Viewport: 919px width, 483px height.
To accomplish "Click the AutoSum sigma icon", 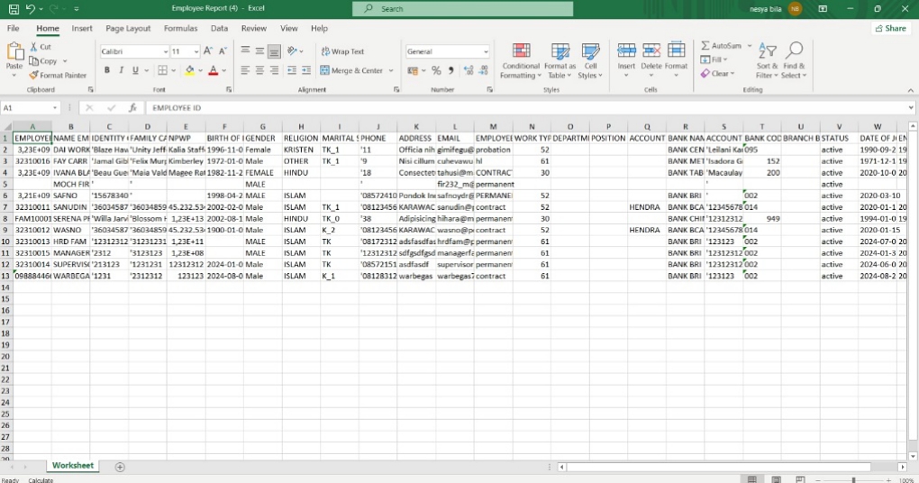I will coord(705,46).
